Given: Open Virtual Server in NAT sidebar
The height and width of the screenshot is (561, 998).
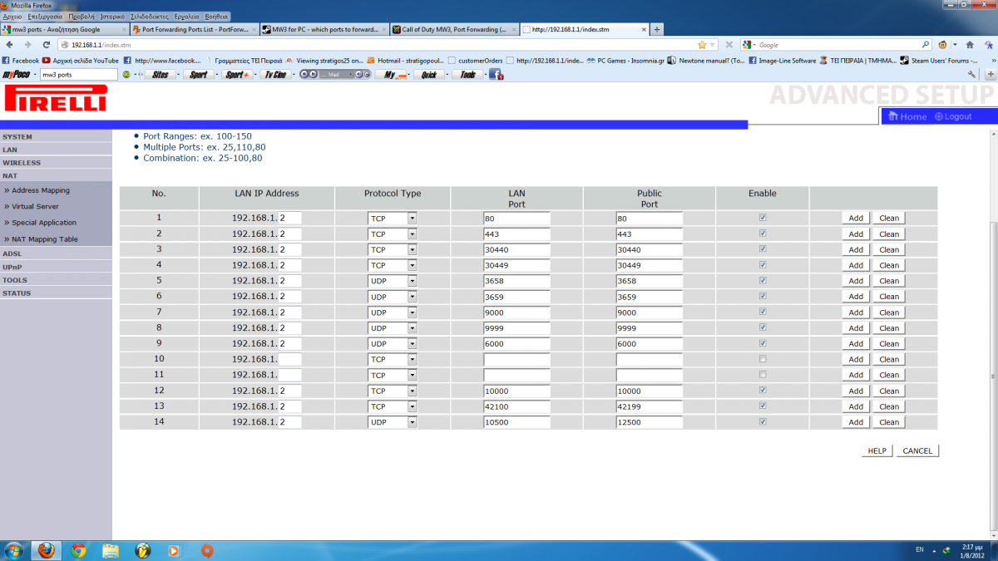Looking at the screenshot, I should (36, 206).
